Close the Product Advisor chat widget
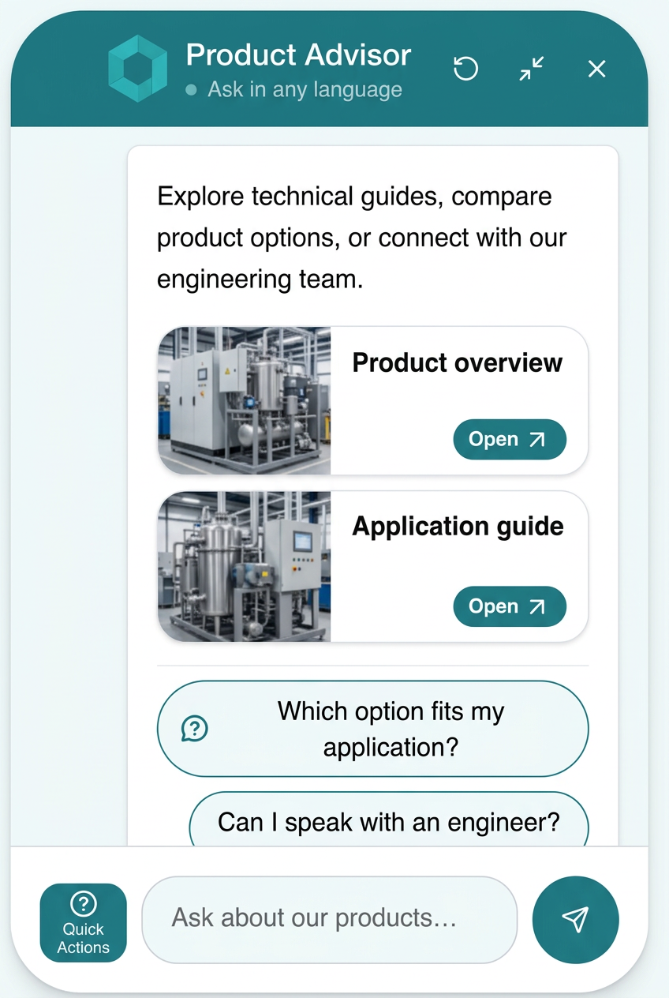Image resolution: width=669 pixels, height=998 pixels. pos(597,69)
